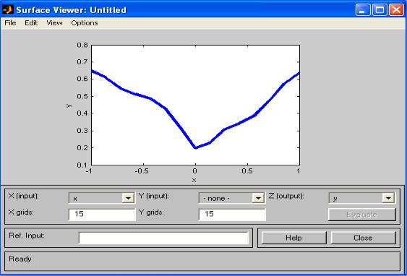Viewport: 407px width, 276px height.
Task: Click the 'X (input):' label
Action: (23, 196)
